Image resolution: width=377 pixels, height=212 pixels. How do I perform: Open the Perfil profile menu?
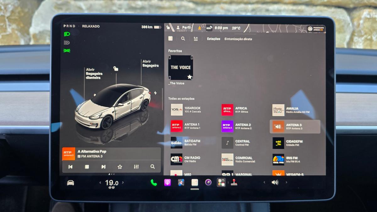(x=184, y=28)
